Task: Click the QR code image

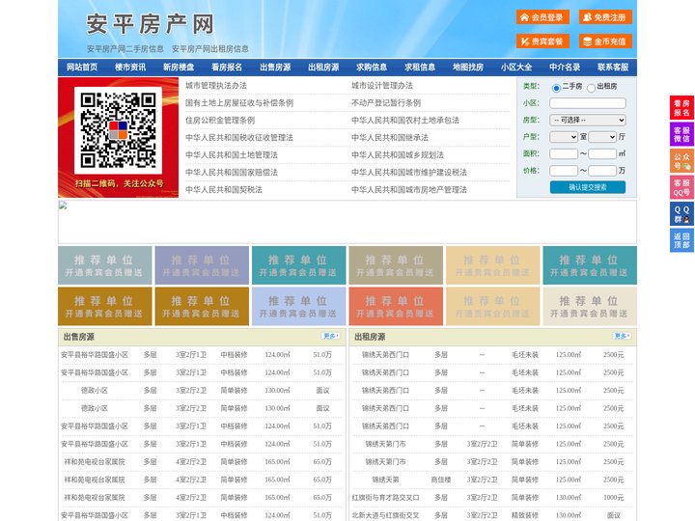Action: coord(118,130)
